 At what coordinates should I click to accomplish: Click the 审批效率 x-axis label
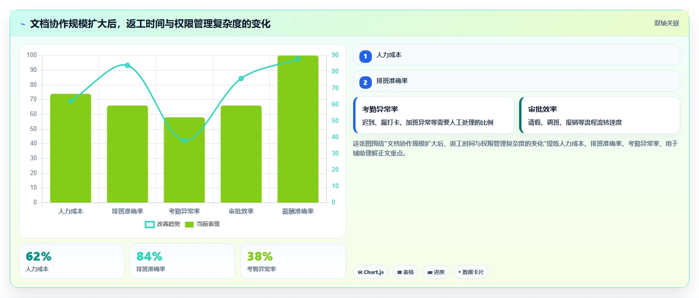tap(241, 211)
